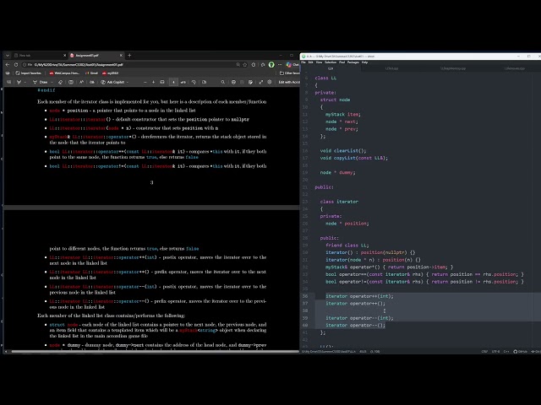Click CRLF line ending in status bar

coord(484,352)
